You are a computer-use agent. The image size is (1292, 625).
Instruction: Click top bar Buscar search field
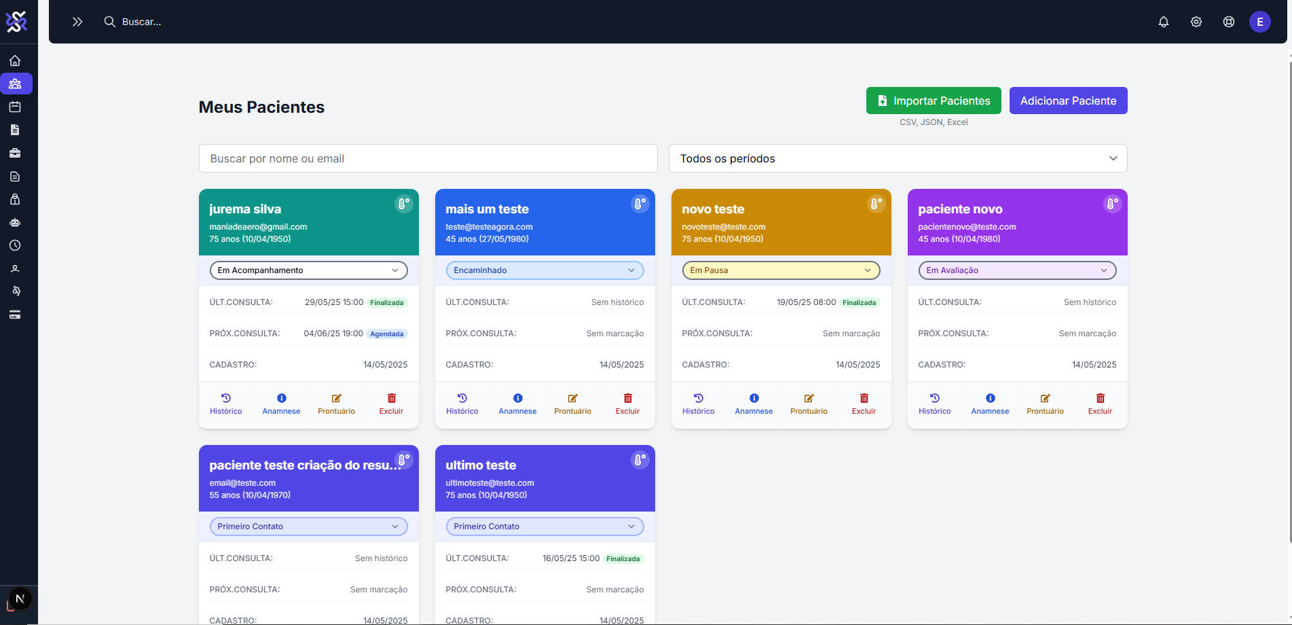[x=141, y=22]
